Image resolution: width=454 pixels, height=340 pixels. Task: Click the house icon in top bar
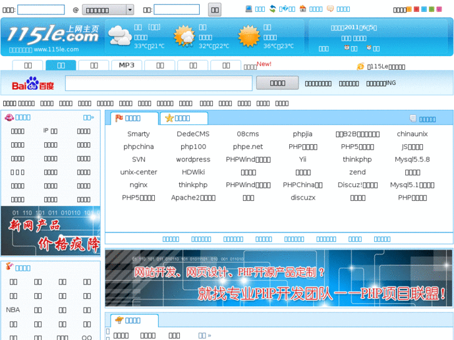click(x=303, y=9)
